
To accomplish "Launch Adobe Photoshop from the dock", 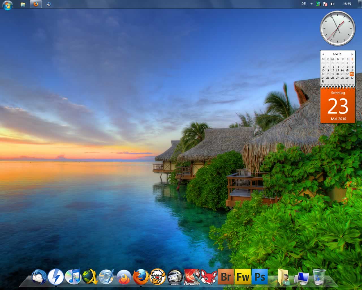I will click(x=260, y=277).
